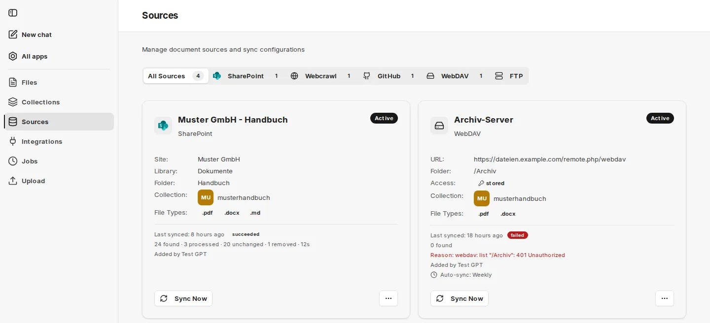Filter sources by SharePoint tab
This screenshot has width=710, height=323.
pos(247,76)
